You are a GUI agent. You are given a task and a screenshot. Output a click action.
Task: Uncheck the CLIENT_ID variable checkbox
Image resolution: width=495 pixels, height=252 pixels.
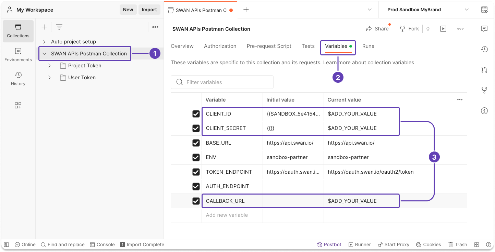196,114
